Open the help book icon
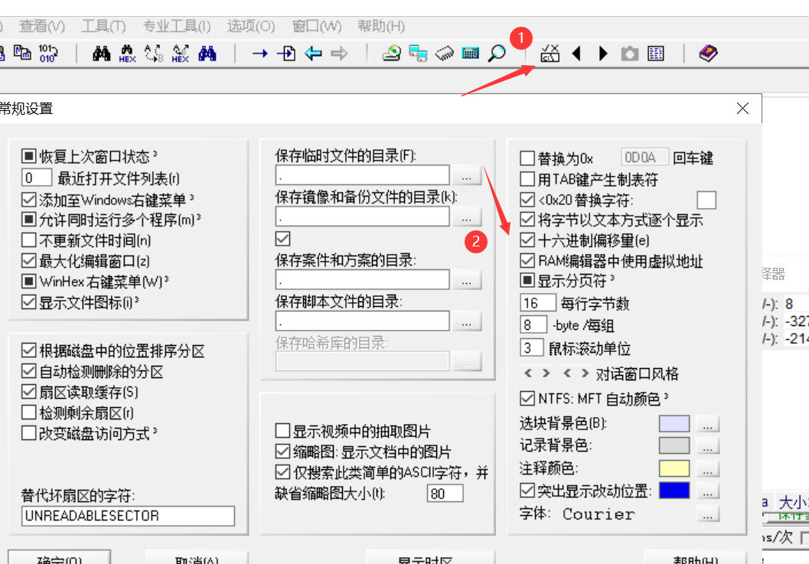The height and width of the screenshot is (564, 809). (x=707, y=54)
